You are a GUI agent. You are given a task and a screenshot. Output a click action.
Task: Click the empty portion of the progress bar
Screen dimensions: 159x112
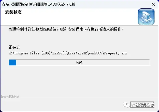coord(83,62)
